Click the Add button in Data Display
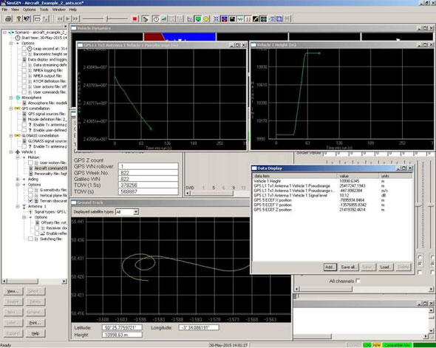Screen dimensions: 436x348 click(330, 267)
